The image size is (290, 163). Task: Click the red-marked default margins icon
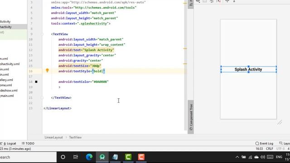tap(218, 1)
